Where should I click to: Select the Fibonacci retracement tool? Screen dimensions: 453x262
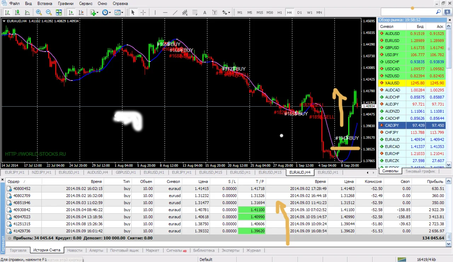click(195, 12)
